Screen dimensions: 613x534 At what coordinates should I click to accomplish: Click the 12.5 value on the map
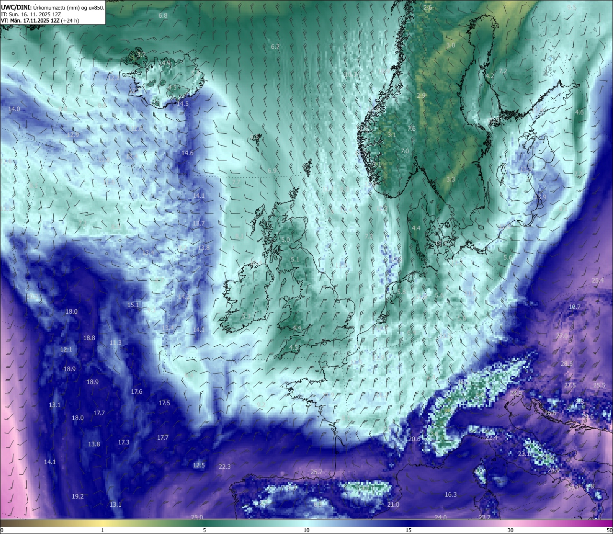[x=199, y=466]
